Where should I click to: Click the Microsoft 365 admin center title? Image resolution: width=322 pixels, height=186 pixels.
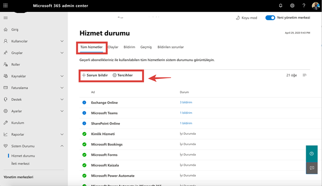(61, 6)
